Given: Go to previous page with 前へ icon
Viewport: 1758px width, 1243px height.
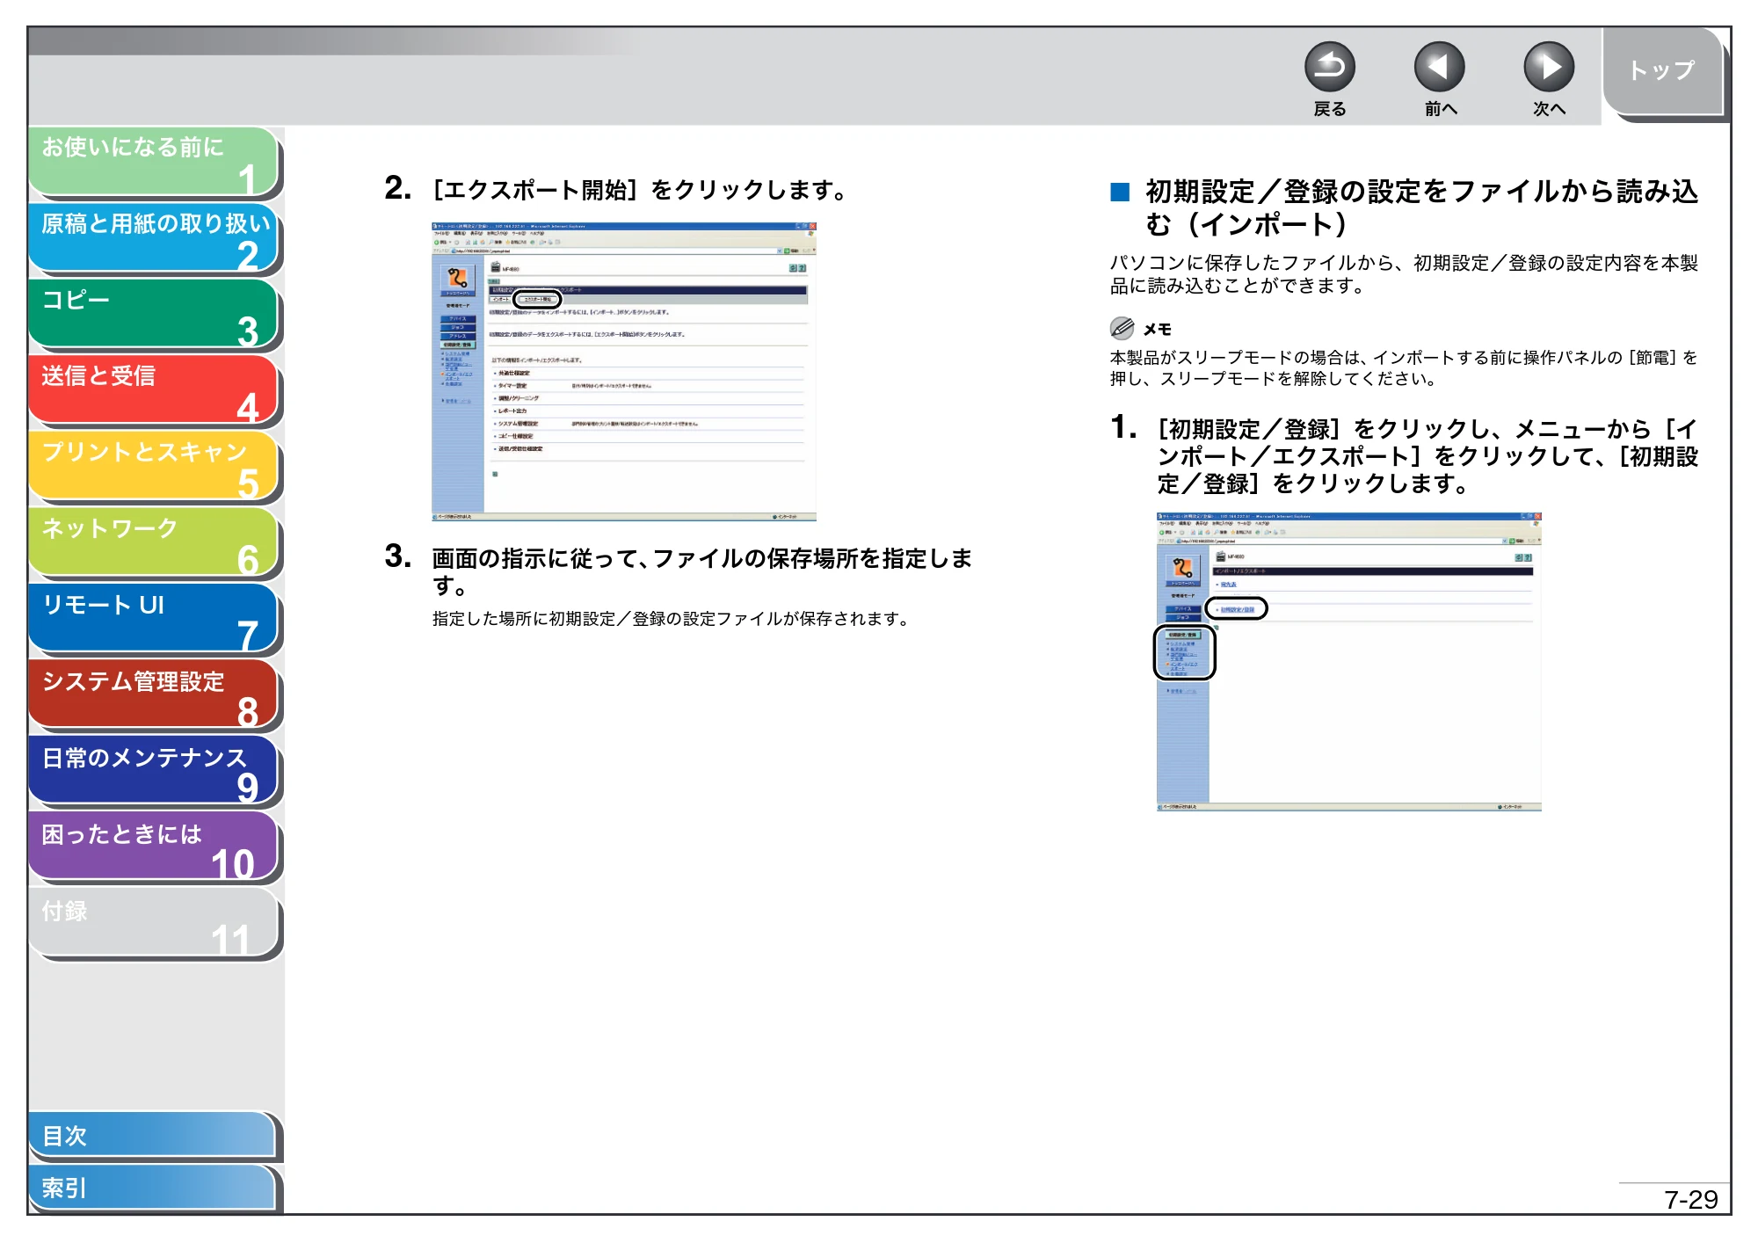Looking at the screenshot, I should tap(1439, 67).
